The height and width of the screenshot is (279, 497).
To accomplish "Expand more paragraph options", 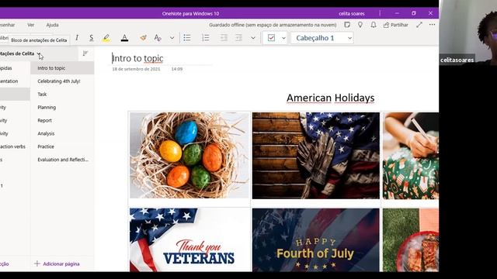I will coord(253,38).
